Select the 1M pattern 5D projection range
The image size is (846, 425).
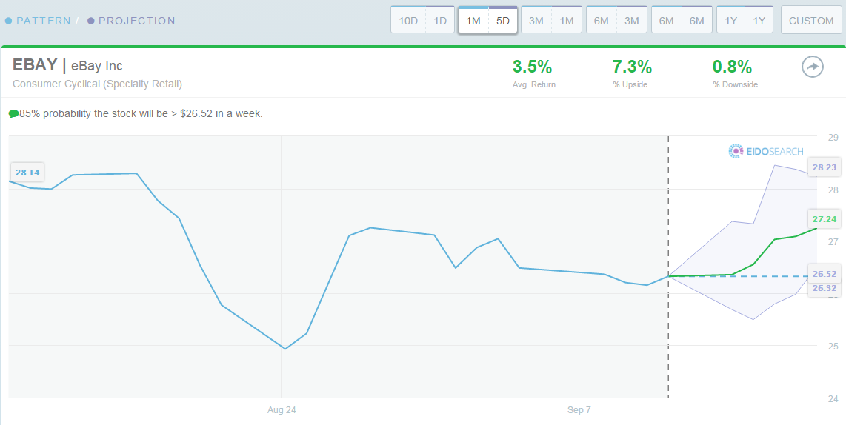[x=487, y=21]
